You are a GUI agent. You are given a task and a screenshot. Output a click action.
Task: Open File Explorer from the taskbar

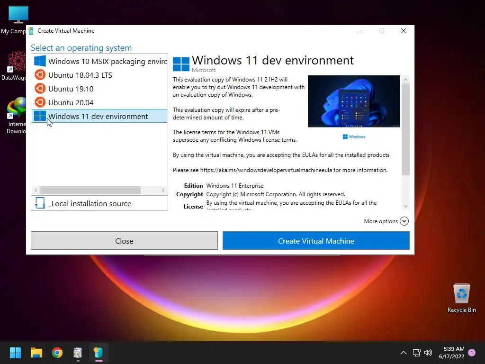(x=36, y=352)
